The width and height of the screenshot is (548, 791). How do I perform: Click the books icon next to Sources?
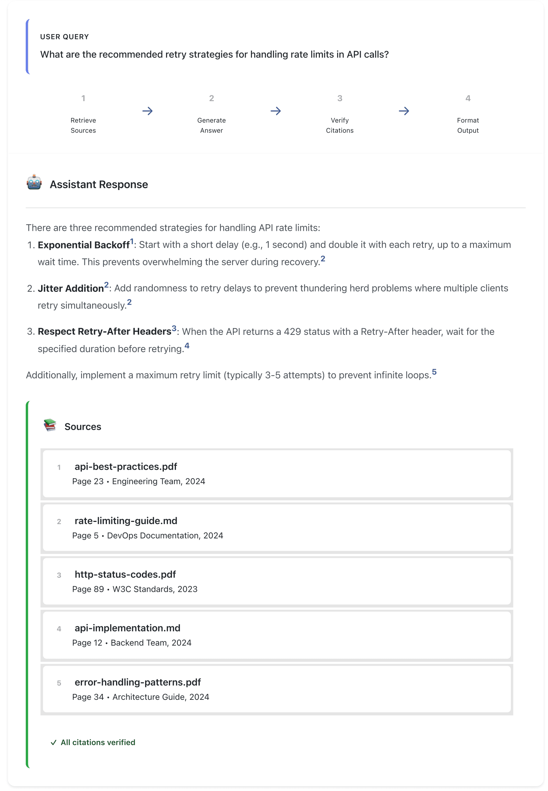click(x=50, y=425)
